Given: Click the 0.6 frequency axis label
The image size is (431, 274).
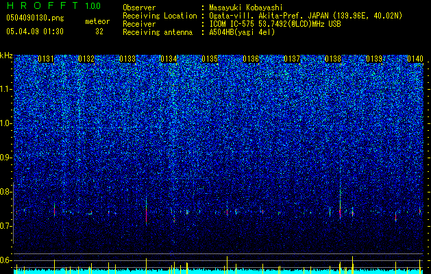Looking at the screenshot, I should (x=5, y=260).
